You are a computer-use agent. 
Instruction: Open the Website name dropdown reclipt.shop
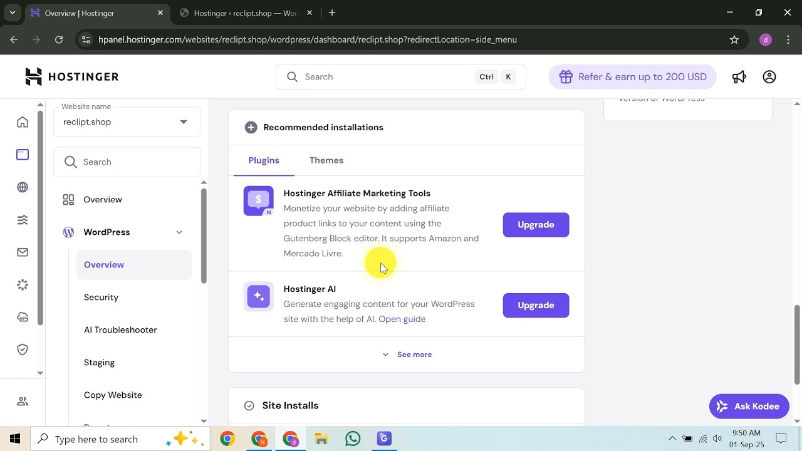point(127,122)
